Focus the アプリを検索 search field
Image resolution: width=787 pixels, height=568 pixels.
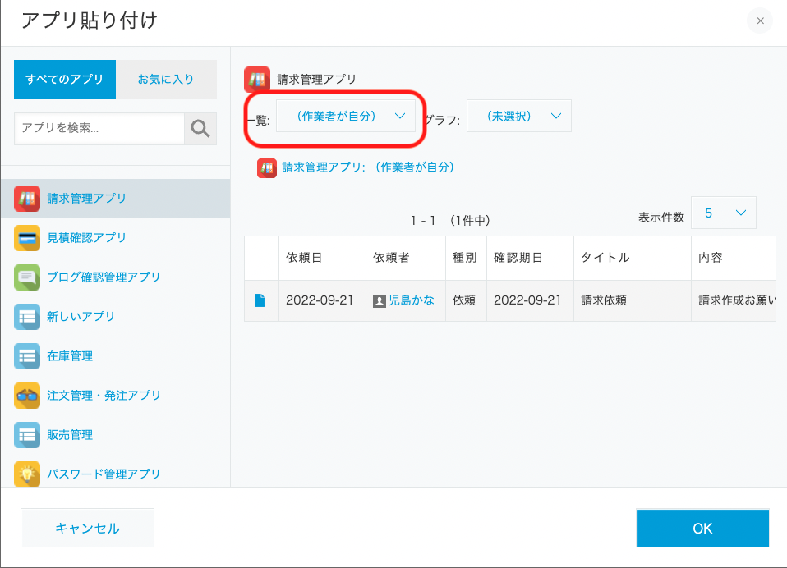pos(99,129)
